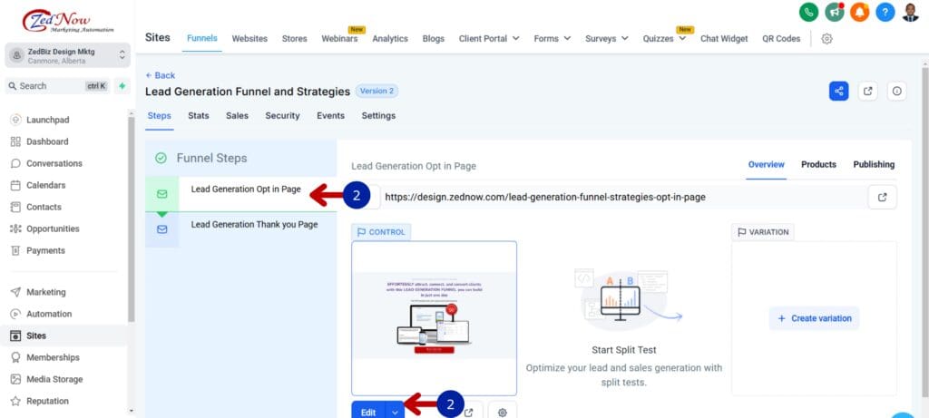
Task: Open Conversations
Action: click(x=54, y=163)
